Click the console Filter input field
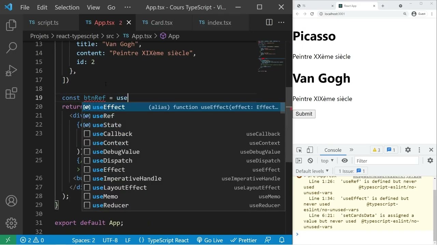The height and width of the screenshot is (245, 437). pos(386,161)
